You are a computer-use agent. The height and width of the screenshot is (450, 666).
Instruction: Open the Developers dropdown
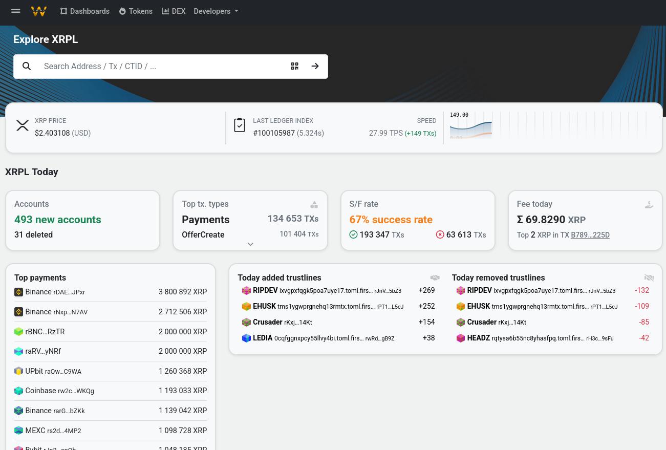pos(216,11)
